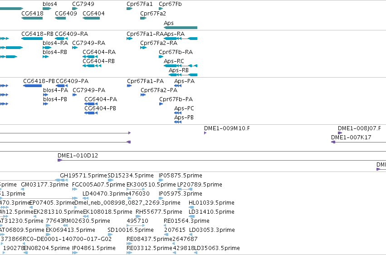Open the CG7949-PA protein label
The width and height of the screenshot is (386, 255).
pos(89,90)
